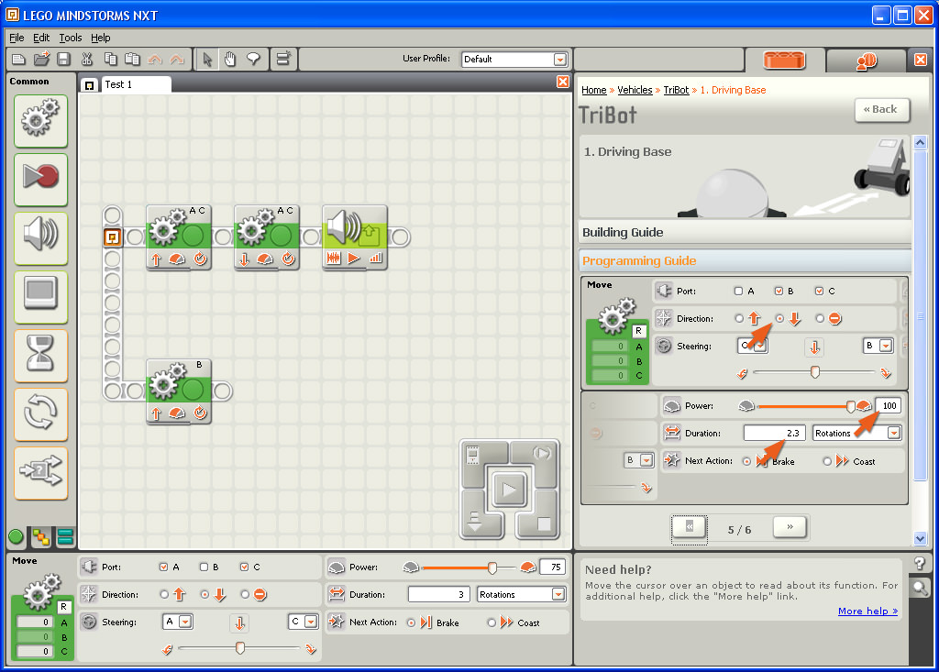Screen dimensions: 939x672
Task: Select stop direction radio in bottom panel
Action: pos(245,595)
